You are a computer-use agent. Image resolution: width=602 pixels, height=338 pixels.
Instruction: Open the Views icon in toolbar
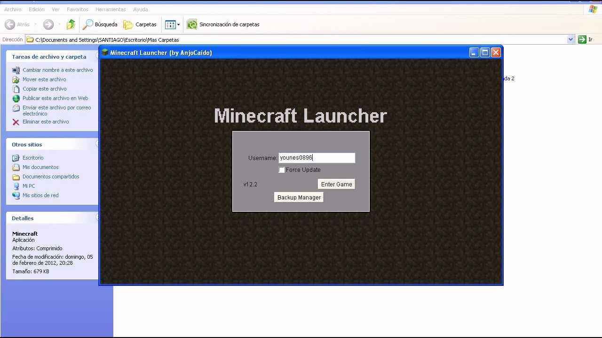(x=170, y=24)
